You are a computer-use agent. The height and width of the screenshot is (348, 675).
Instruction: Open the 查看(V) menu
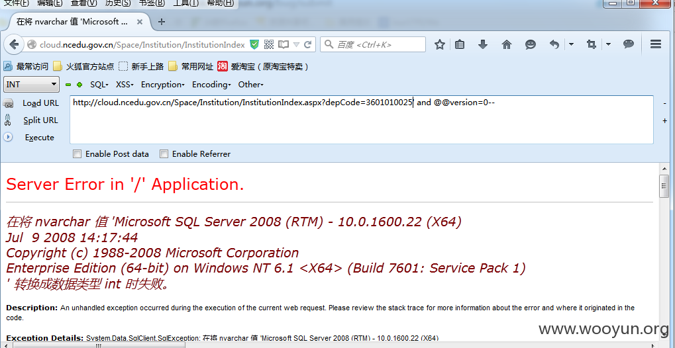83,3
